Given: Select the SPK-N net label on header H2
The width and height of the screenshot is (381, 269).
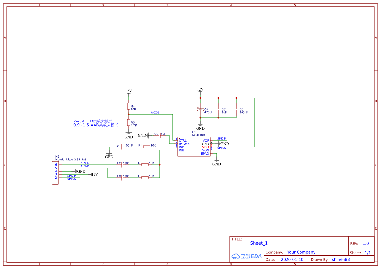Looking at the screenshot, I should (x=72, y=179).
